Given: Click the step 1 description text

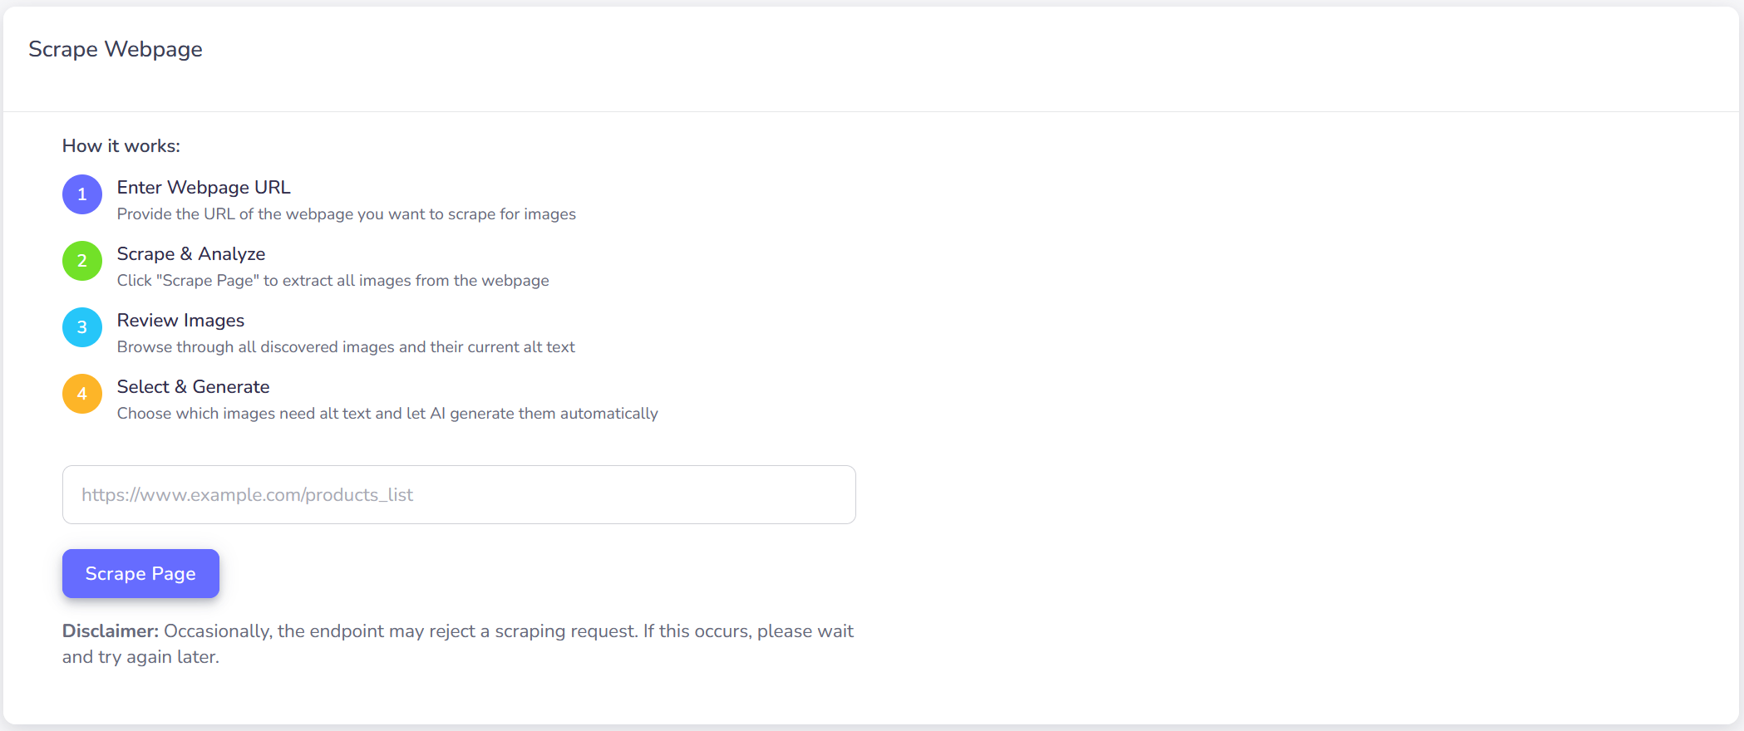Looking at the screenshot, I should pyautogui.click(x=346, y=213).
